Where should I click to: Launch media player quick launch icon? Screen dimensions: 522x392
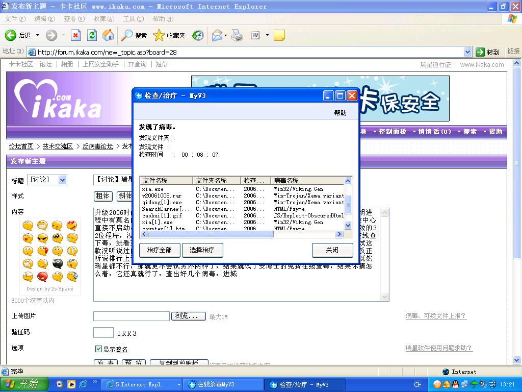pyautogui.click(x=71, y=384)
